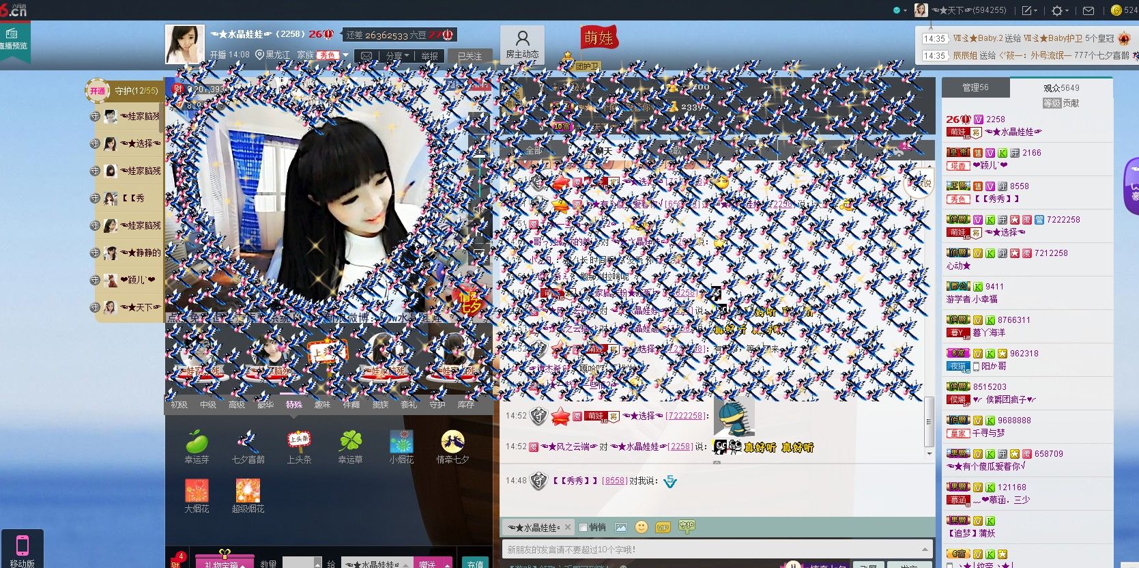Close the 水晶娃娃 chat target tag

click(x=568, y=527)
